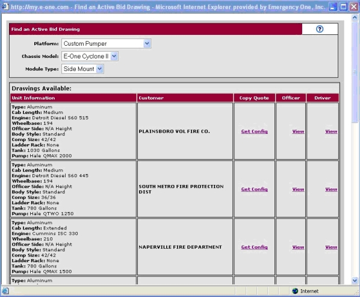Click the scrollbar down arrow
This screenshot has width=360, height=297.
pos(355,281)
